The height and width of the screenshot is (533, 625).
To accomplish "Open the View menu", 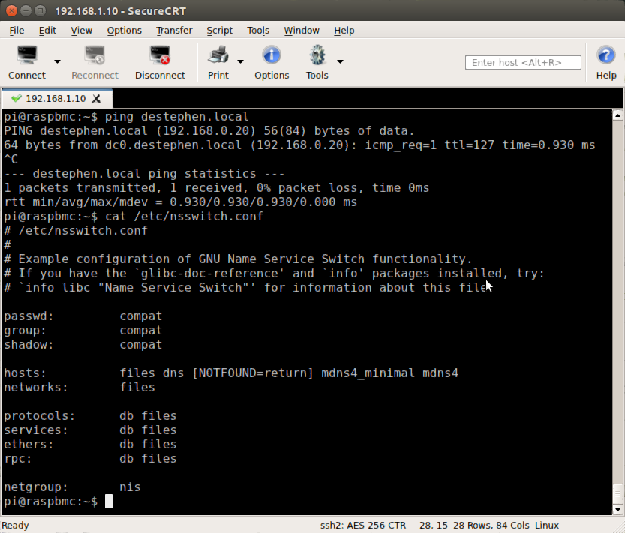I will click(81, 31).
